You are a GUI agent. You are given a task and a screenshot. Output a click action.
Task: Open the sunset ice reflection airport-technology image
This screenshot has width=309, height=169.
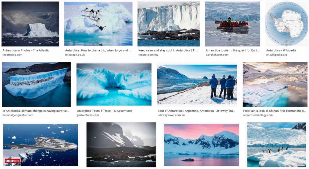[x=275, y=84]
